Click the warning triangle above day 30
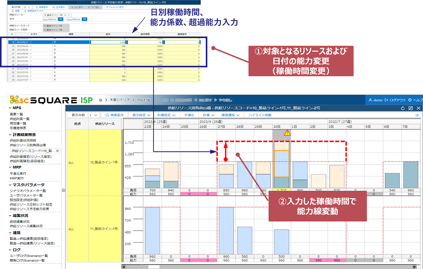This screenshot has height=269, width=423. 288,133
